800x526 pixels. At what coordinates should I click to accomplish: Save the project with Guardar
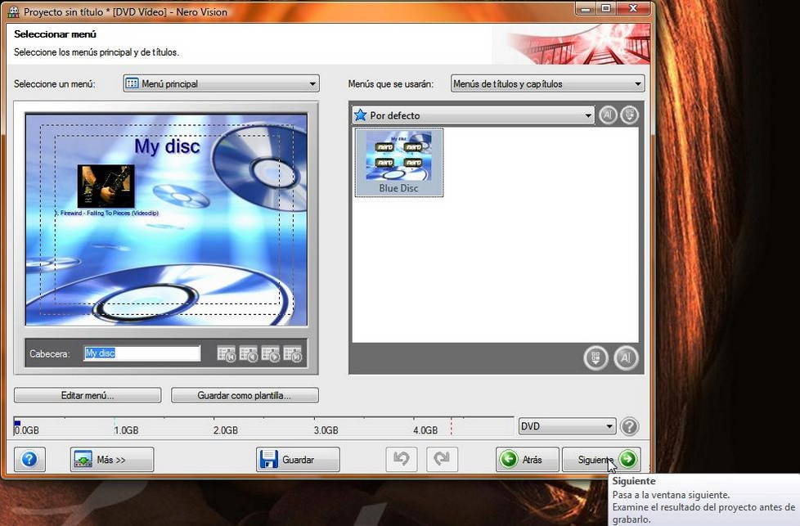coord(298,459)
